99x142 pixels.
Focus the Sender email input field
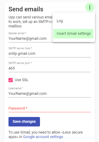tap(30, 38)
